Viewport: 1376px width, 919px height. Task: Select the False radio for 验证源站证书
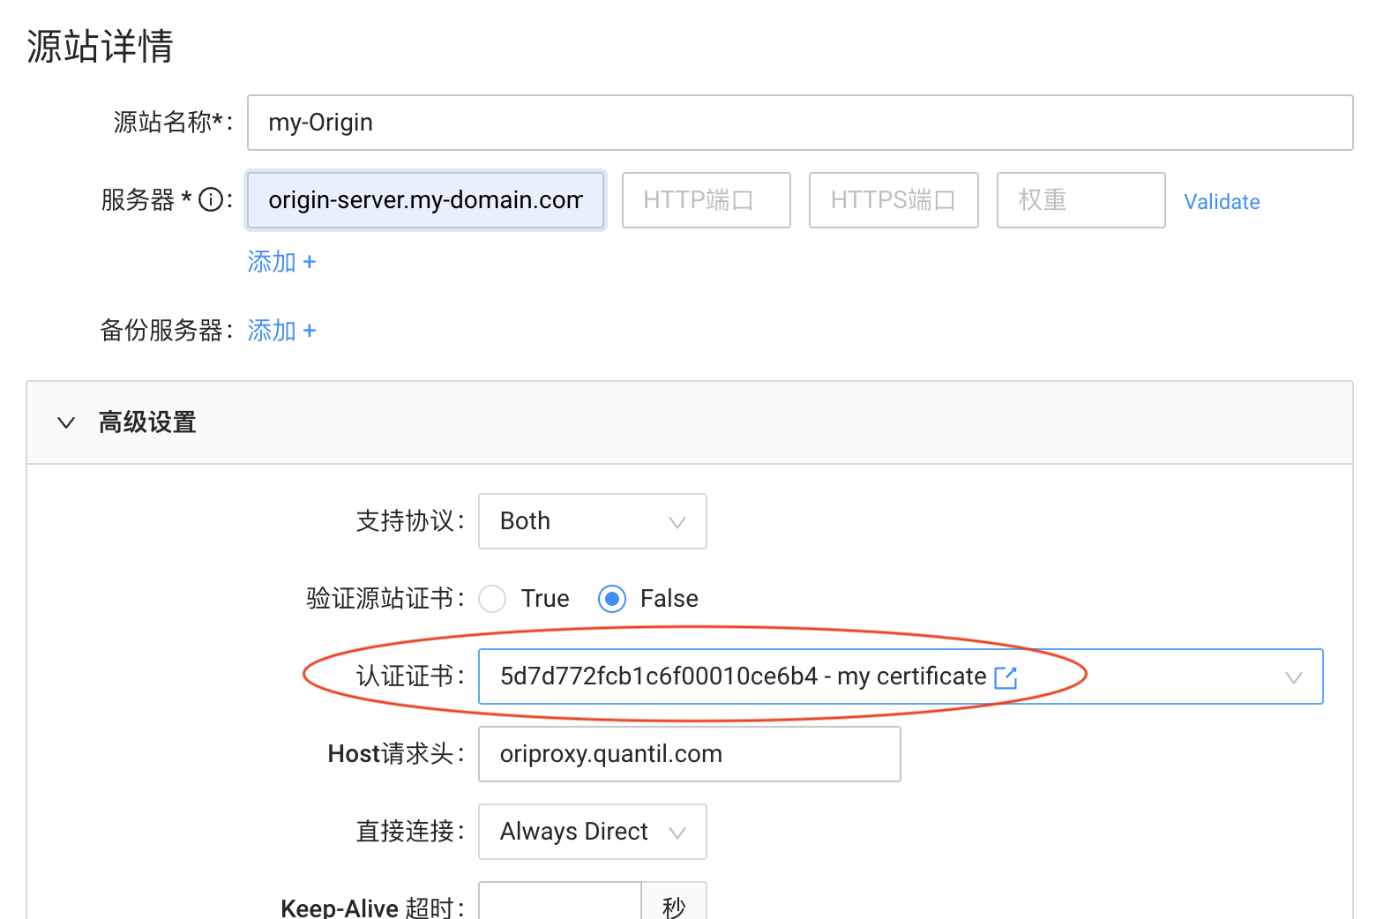coord(612,598)
